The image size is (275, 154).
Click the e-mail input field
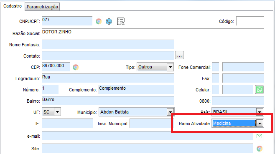coord(148,136)
